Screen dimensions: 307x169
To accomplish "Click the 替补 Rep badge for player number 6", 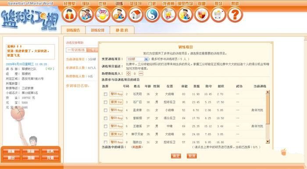I will click(116, 126).
